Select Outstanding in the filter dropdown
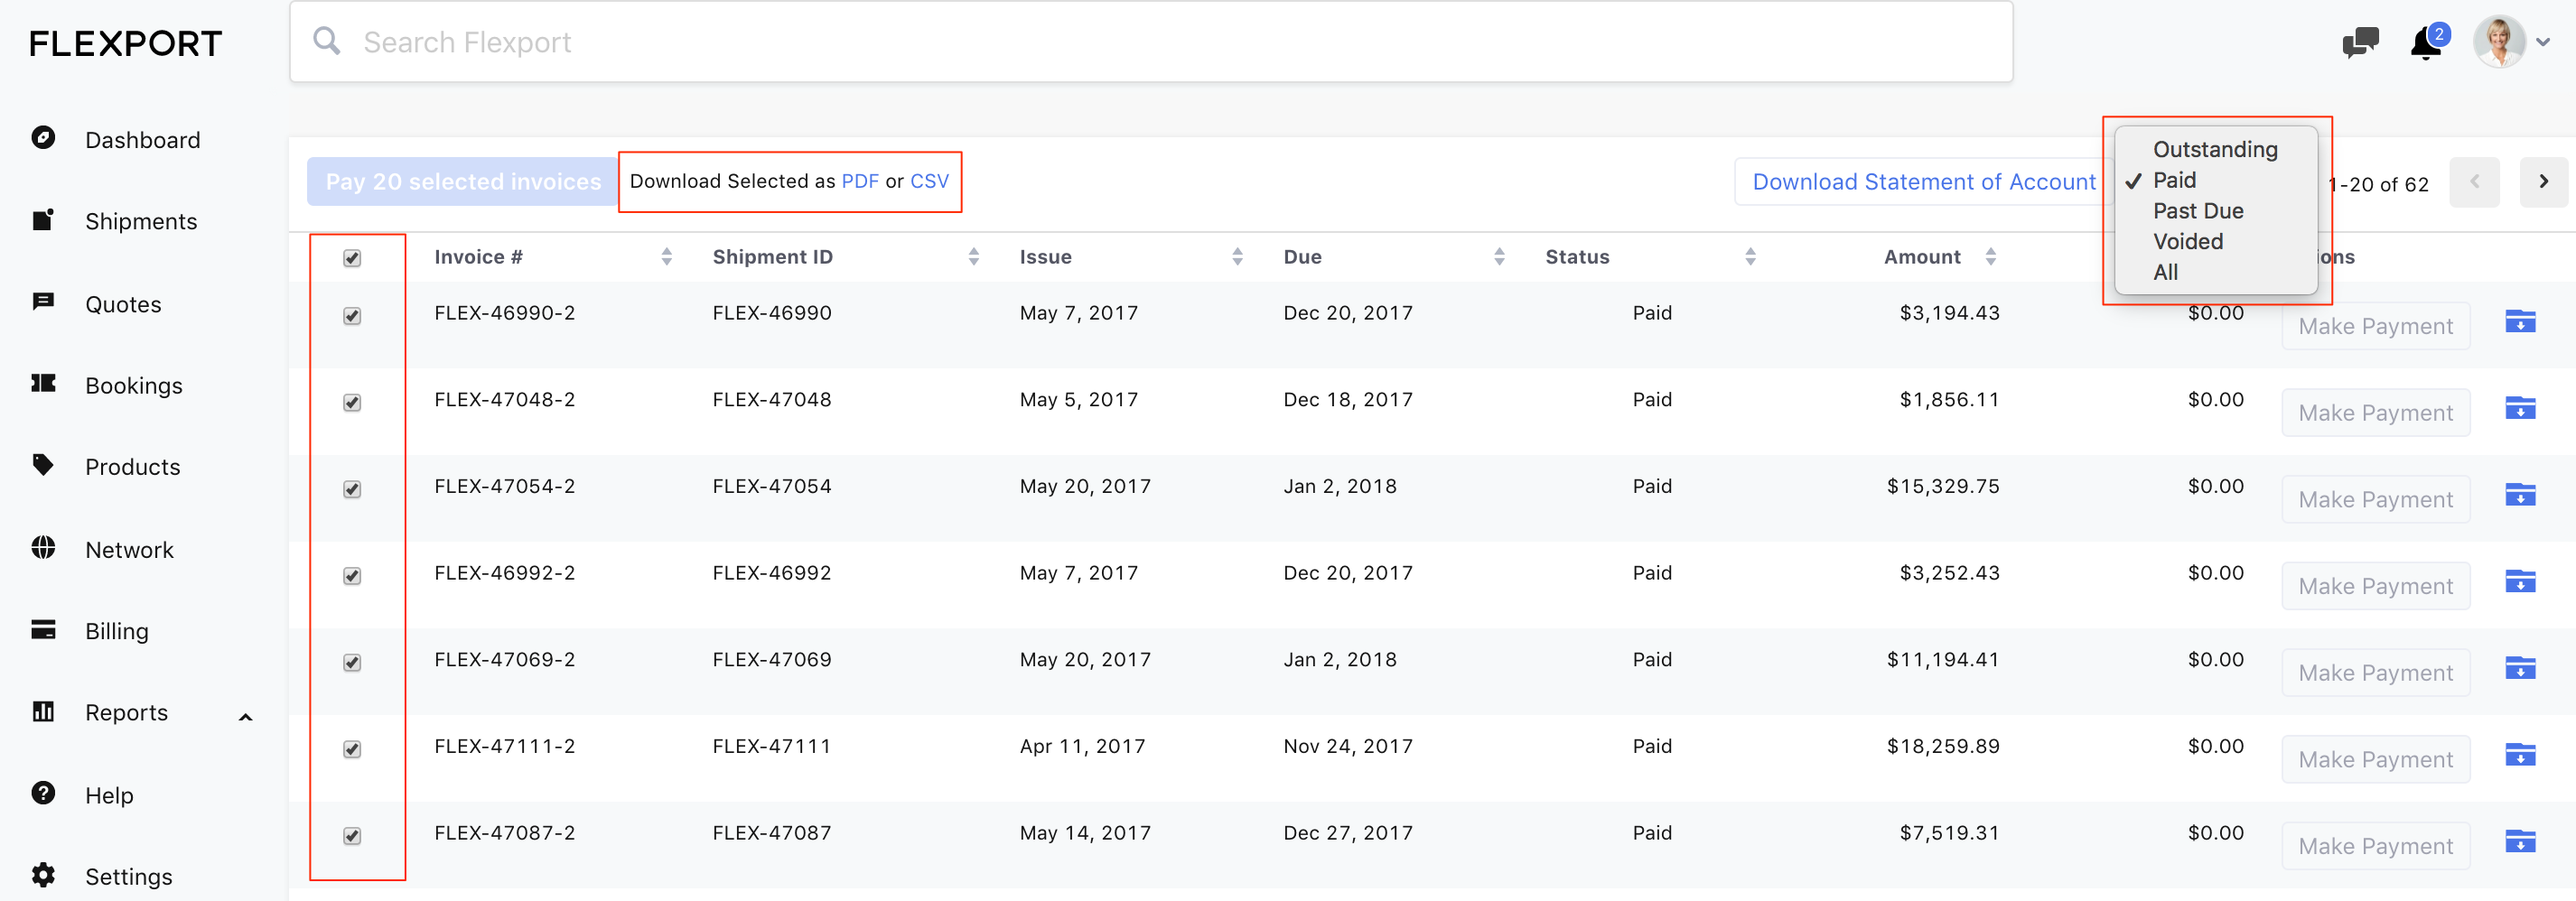Image resolution: width=2576 pixels, height=901 pixels. 2216,149
